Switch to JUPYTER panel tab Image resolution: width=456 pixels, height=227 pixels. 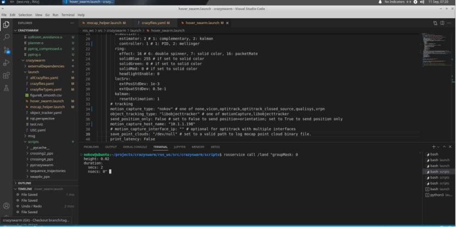pos(180,147)
